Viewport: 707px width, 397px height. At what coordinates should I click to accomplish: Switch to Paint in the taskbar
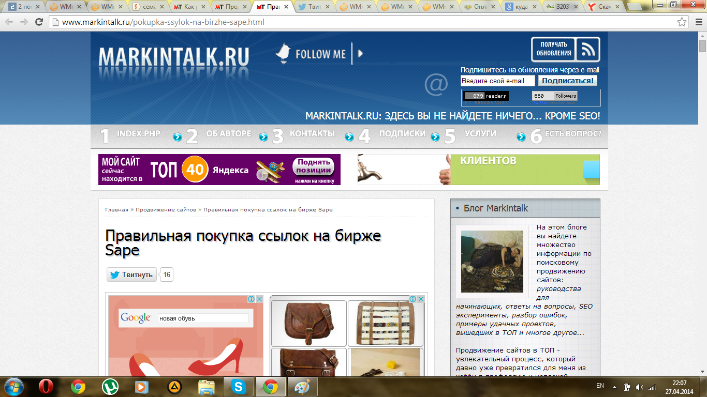[302, 387]
